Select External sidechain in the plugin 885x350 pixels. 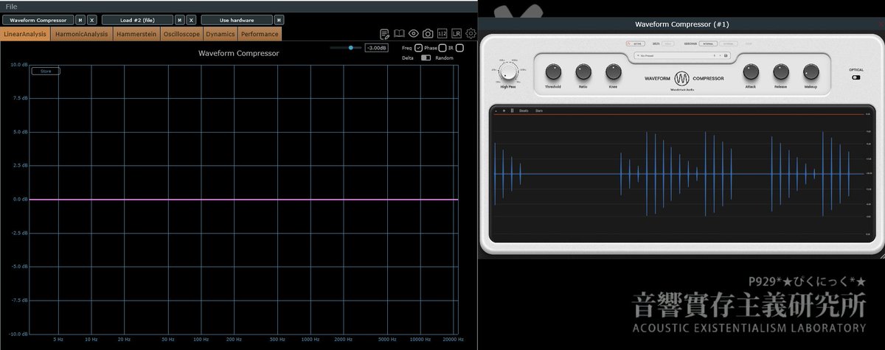[x=729, y=43]
